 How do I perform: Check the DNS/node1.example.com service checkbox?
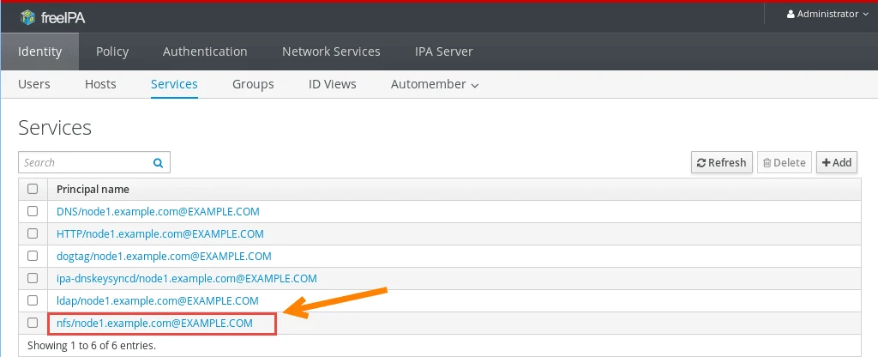[33, 211]
